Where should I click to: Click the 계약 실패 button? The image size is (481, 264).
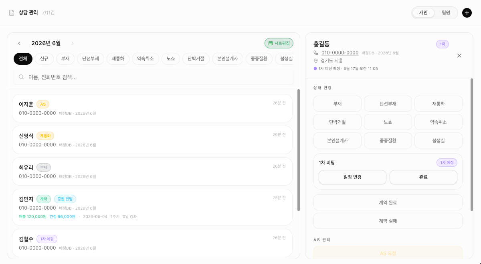tap(388, 221)
